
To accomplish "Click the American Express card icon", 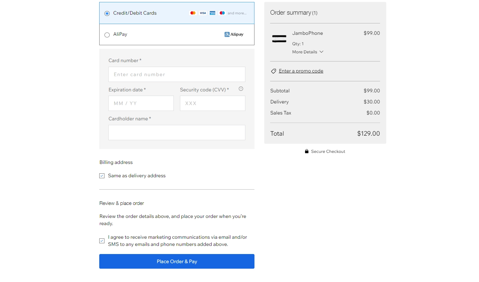I will pyautogui.click(x=212, y=13).
